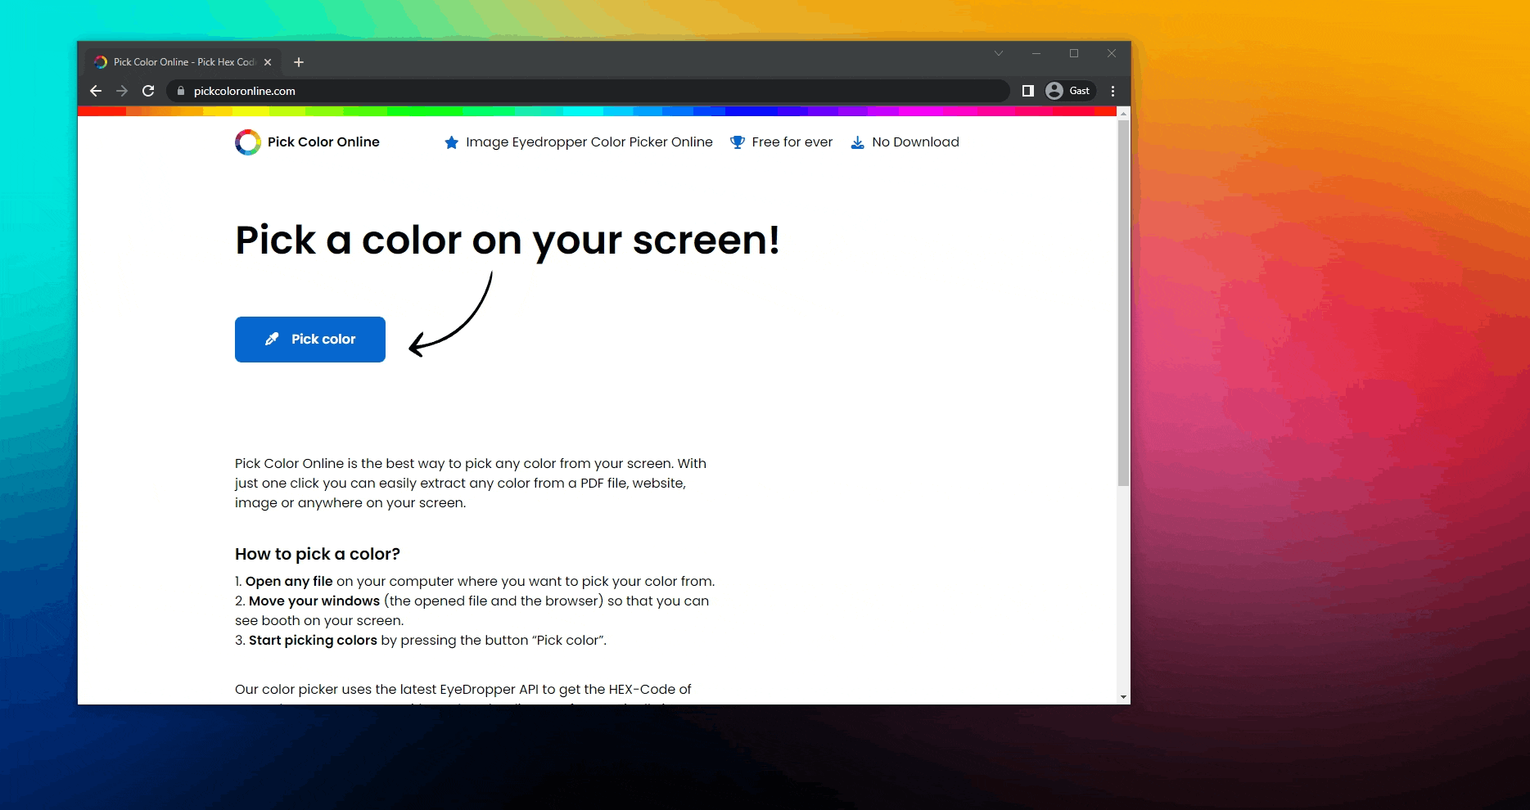Click the blue Pick color button
The height and width of the screenshot is (810, 1530).
point(310,340)
